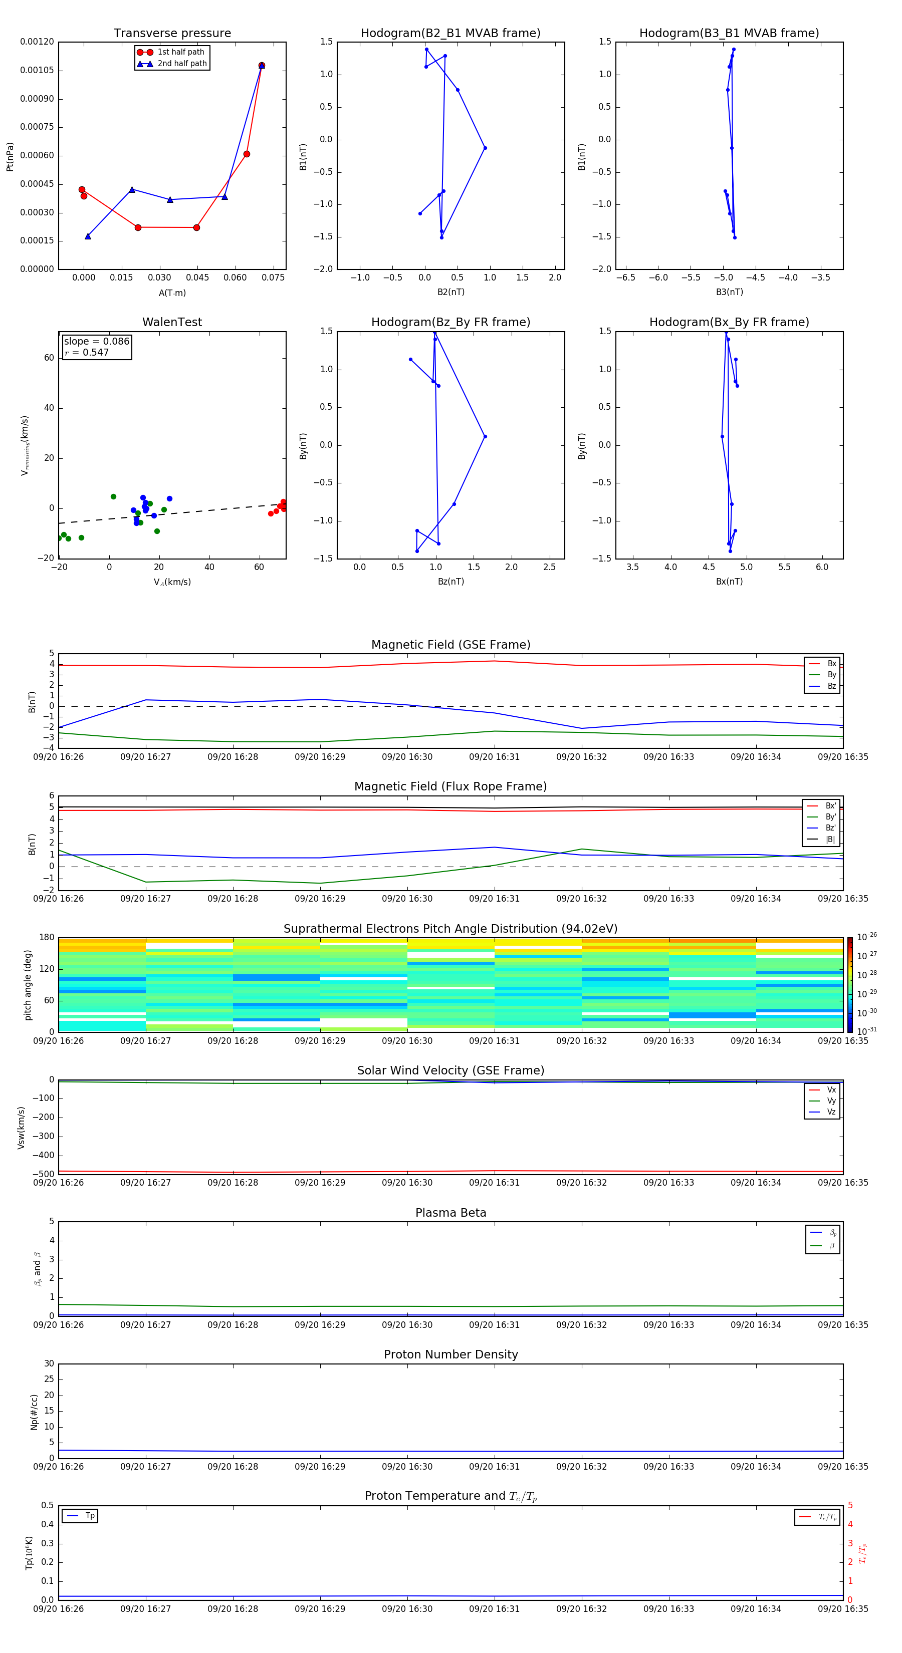Select the "Bx'" flux rope legend entry

(821, 806)
